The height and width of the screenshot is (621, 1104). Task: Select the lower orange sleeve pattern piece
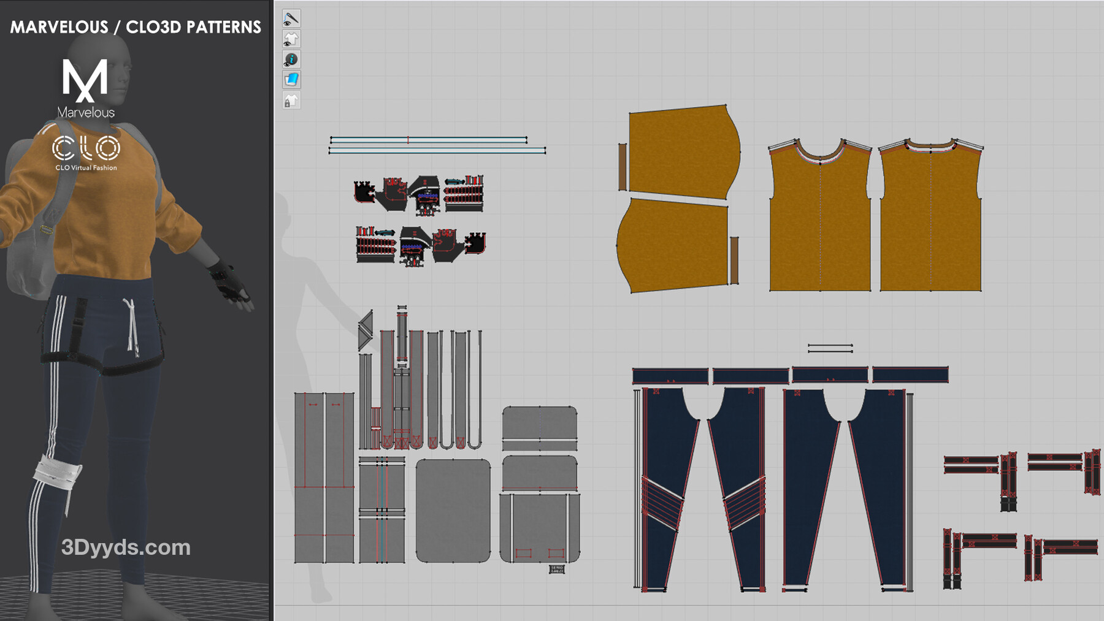(x=675, y=245)
